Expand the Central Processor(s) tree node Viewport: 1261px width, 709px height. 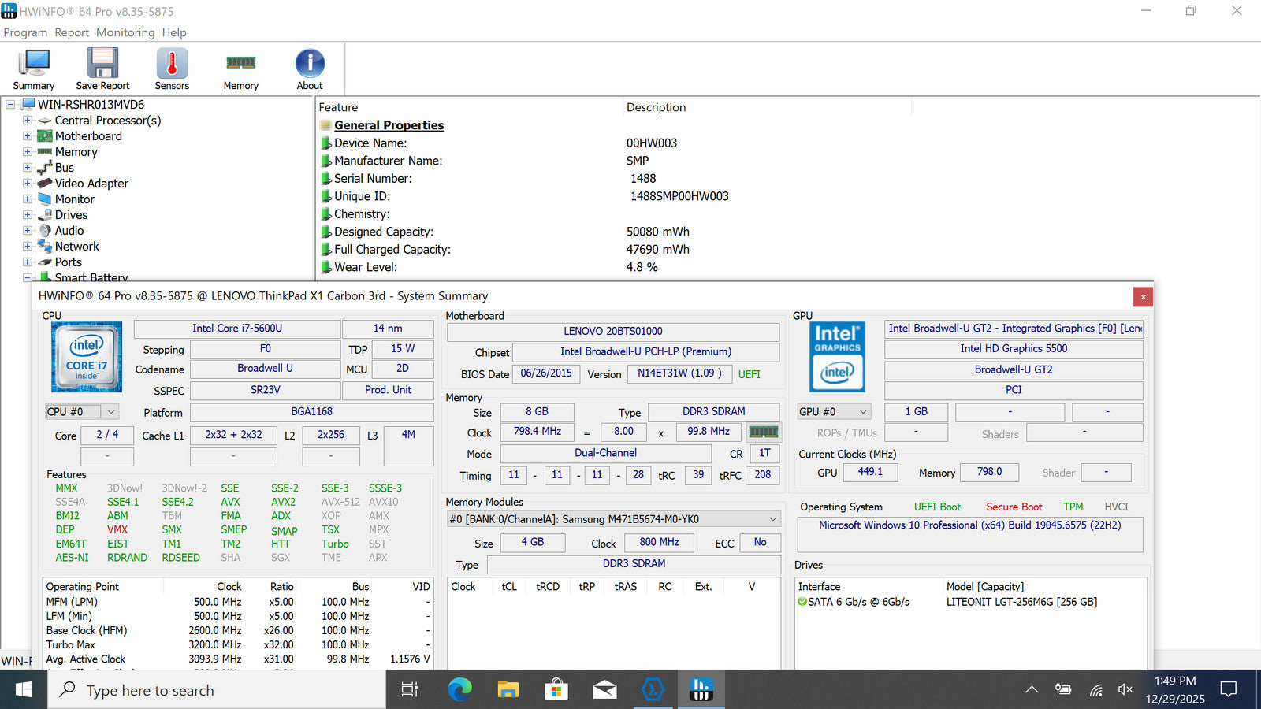point(28,121)
